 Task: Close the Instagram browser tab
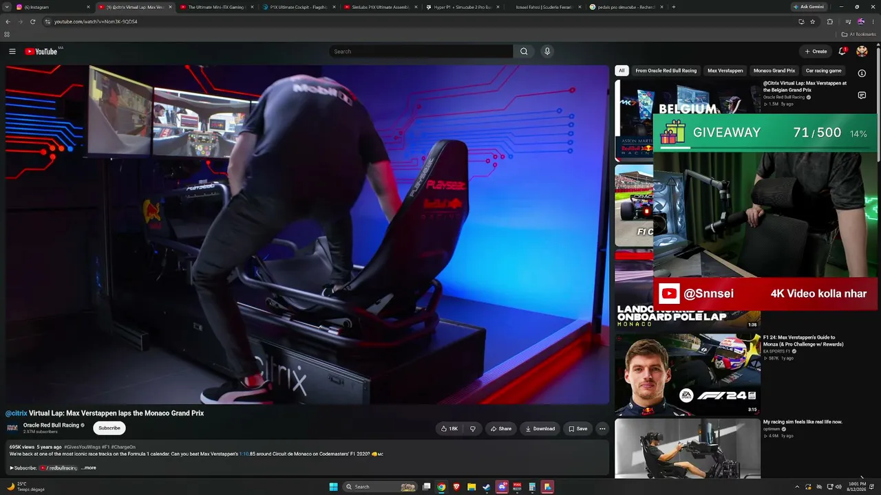click(88, 7)
